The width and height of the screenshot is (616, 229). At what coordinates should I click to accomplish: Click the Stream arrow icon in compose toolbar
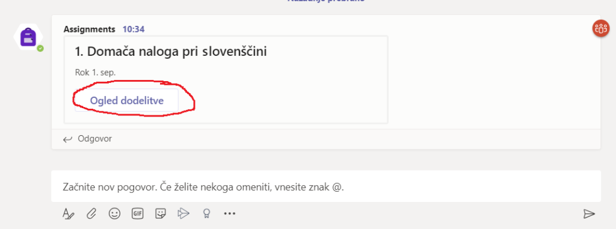[x=183, y=213]
